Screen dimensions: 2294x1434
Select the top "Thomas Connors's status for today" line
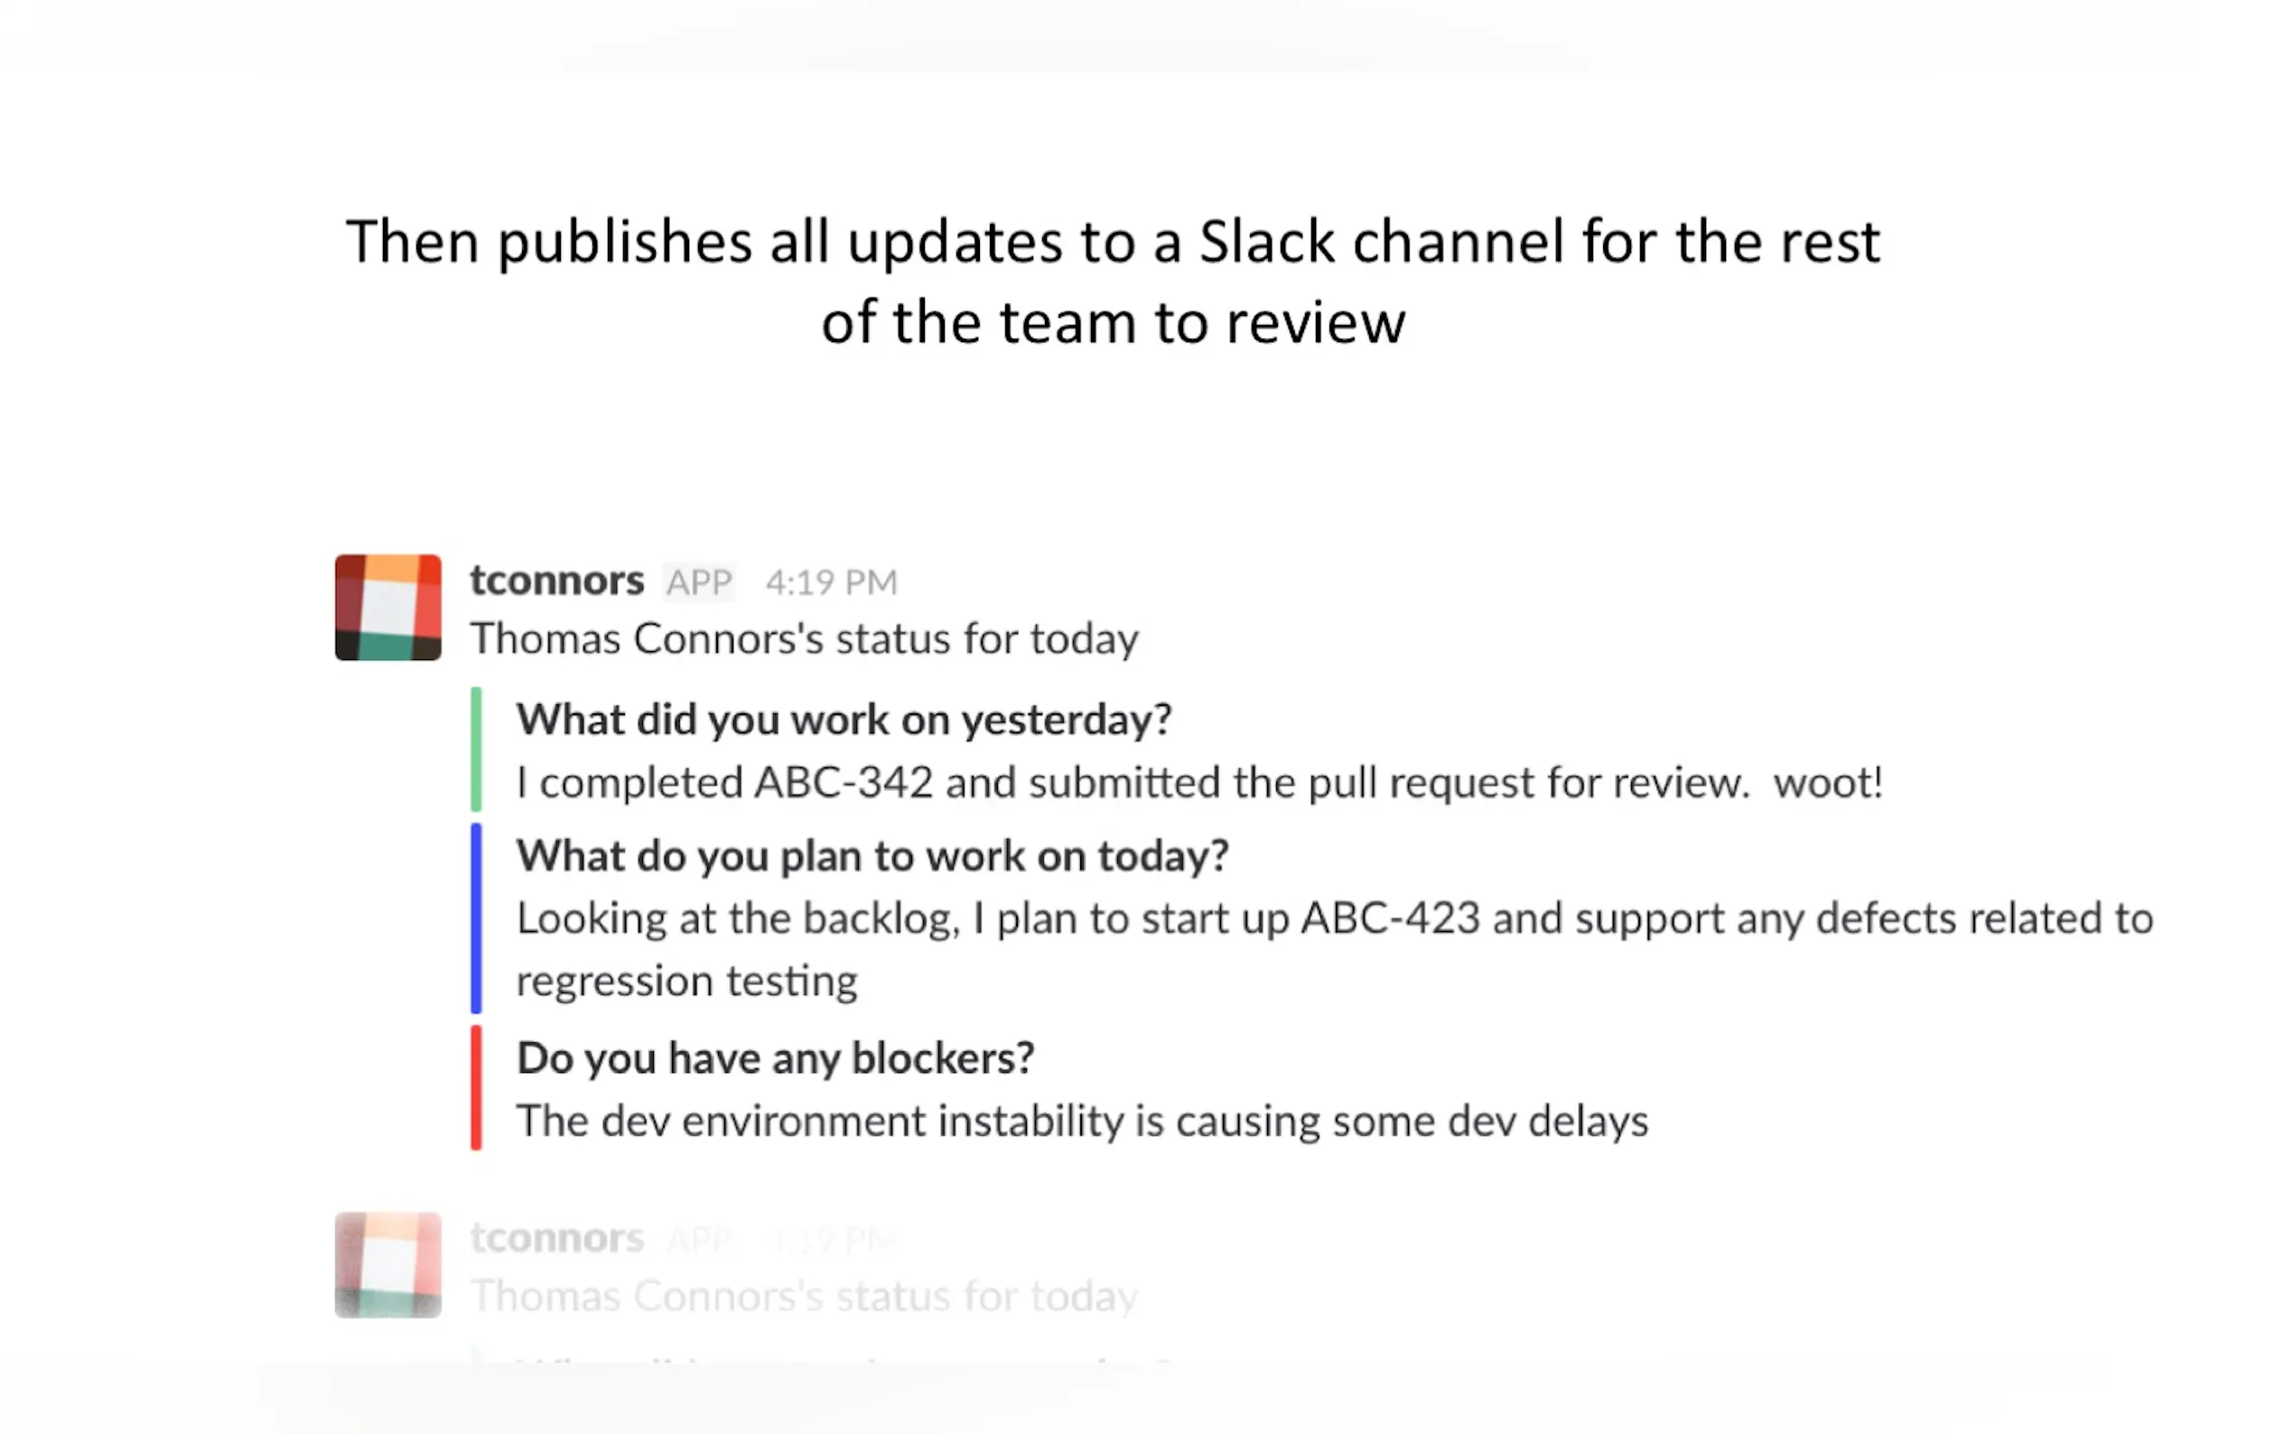point(803,638)
